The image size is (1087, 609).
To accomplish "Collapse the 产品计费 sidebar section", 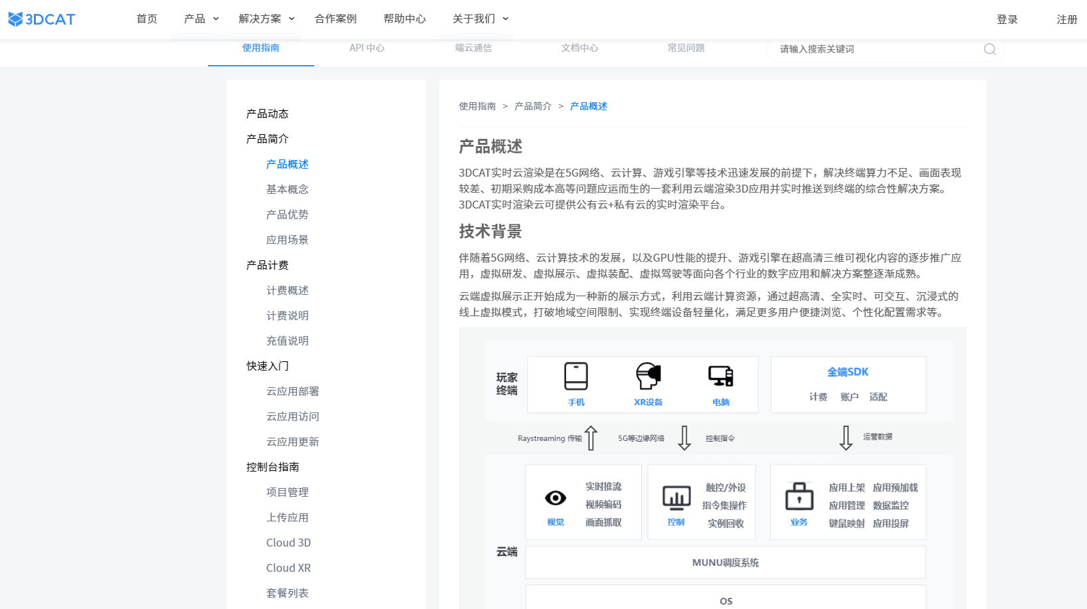I will [268, 265].
